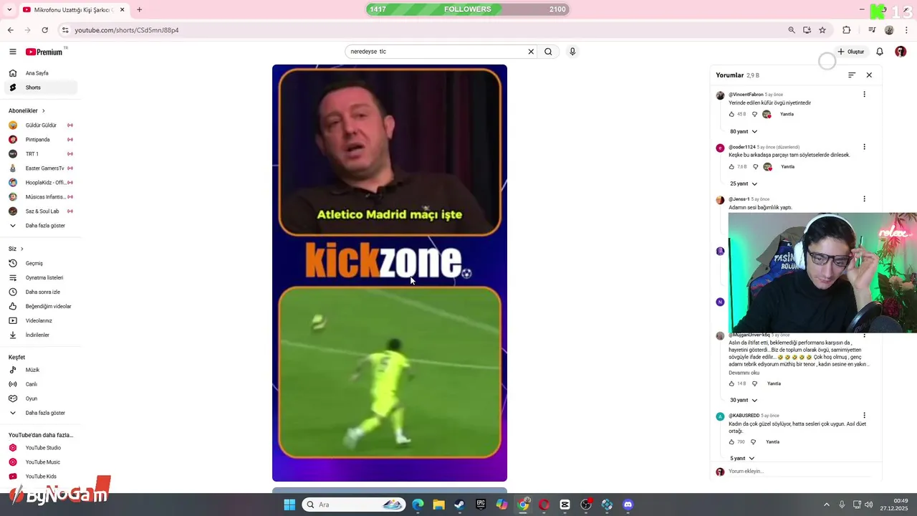Open the Abonelikler section chevron

pyautogui.click(x=43, y=111)
